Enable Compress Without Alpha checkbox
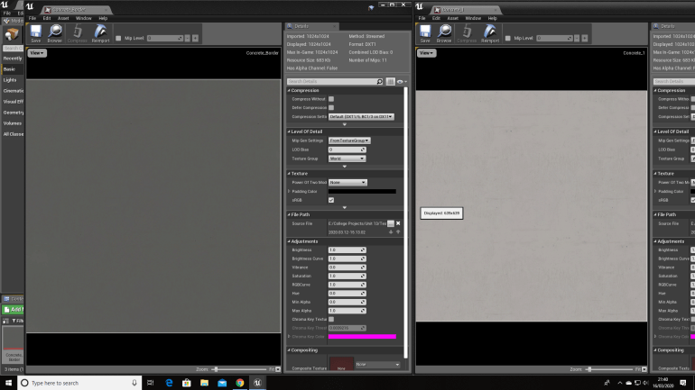 [x=331, y=99]
